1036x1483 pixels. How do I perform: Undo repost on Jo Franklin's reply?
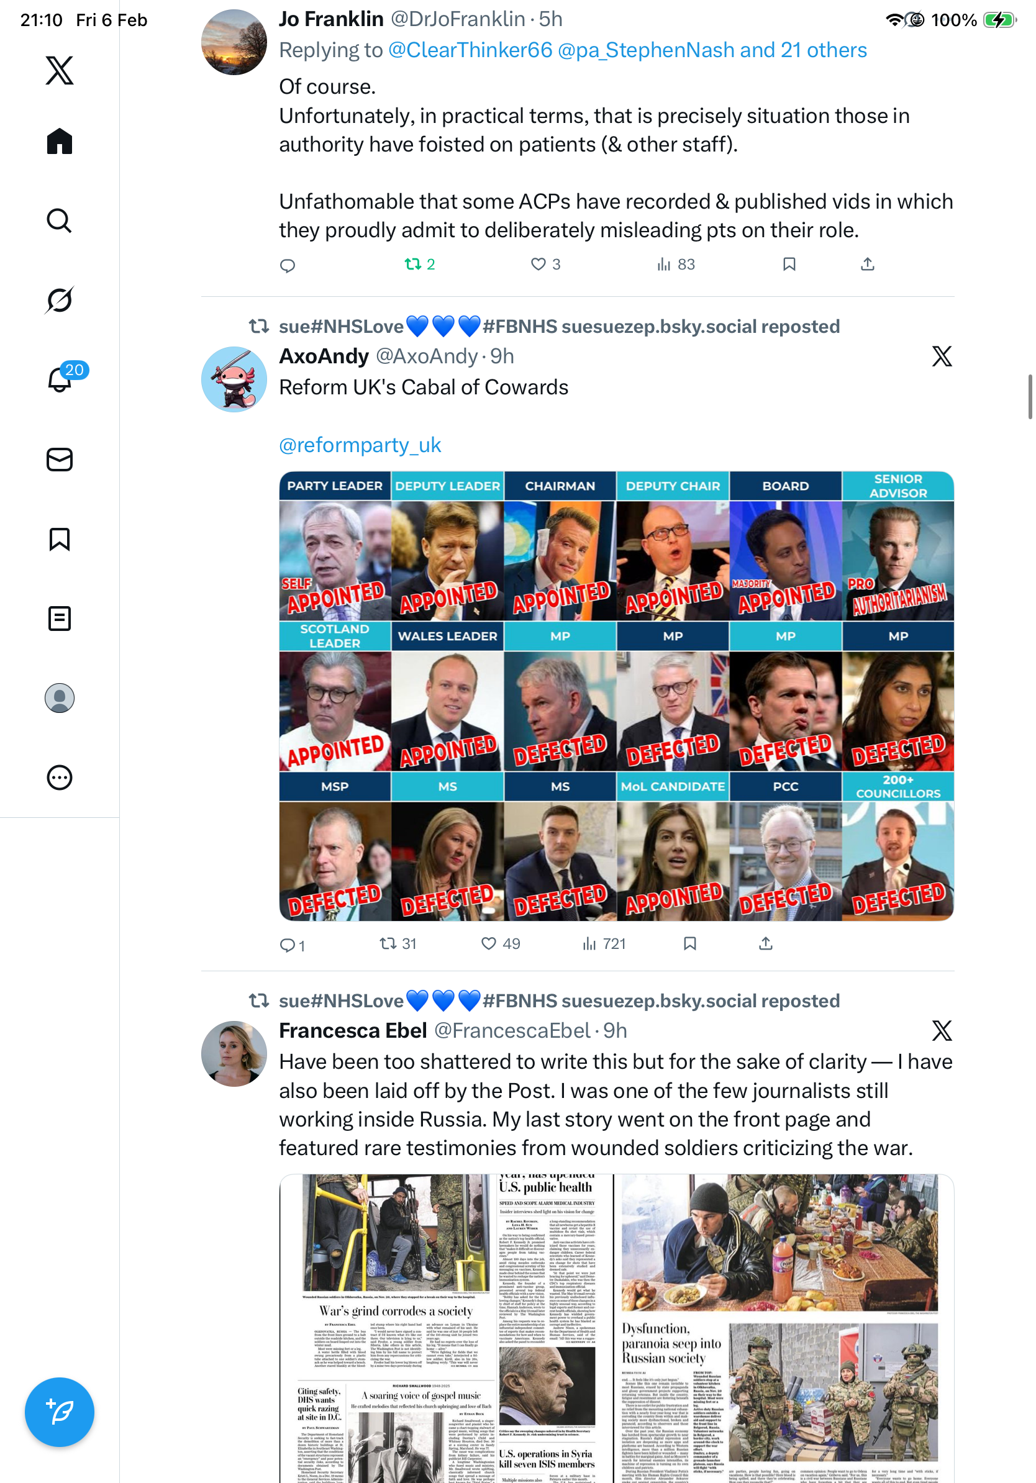point(420,264)
